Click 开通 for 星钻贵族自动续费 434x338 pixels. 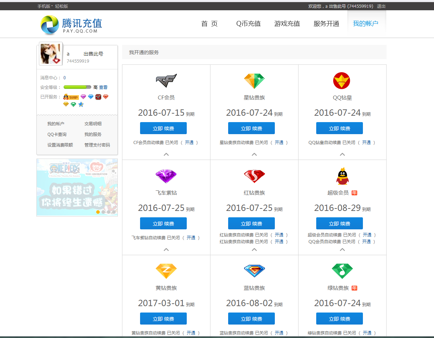[x=279, y=143]
